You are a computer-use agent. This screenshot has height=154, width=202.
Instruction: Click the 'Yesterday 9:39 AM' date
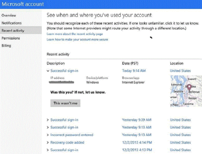[137, 120]
